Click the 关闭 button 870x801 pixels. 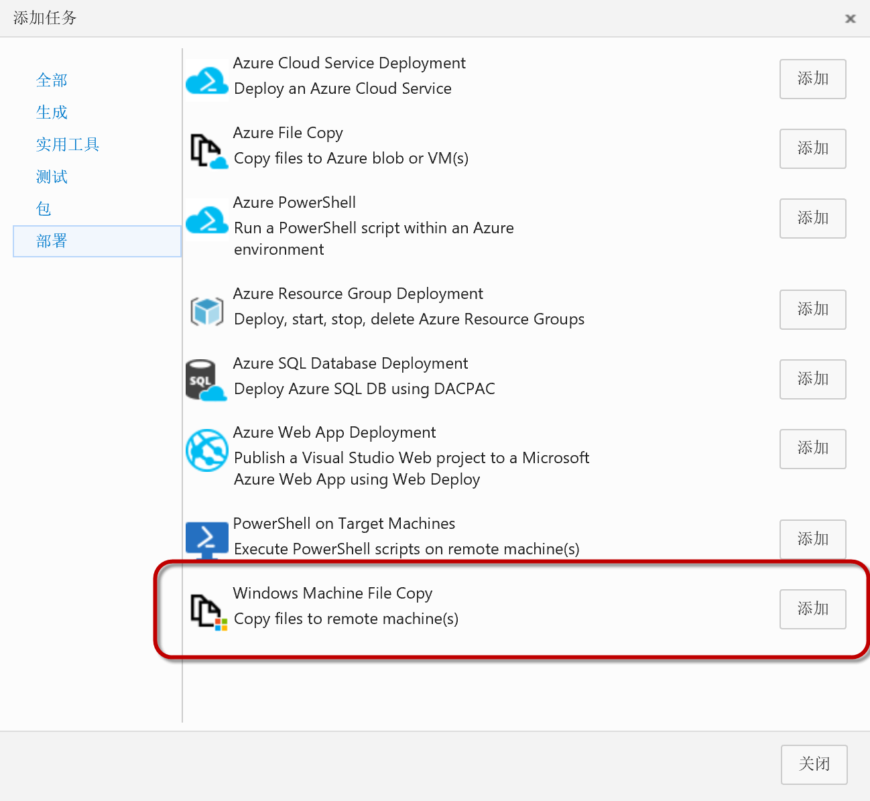point(814,765)
